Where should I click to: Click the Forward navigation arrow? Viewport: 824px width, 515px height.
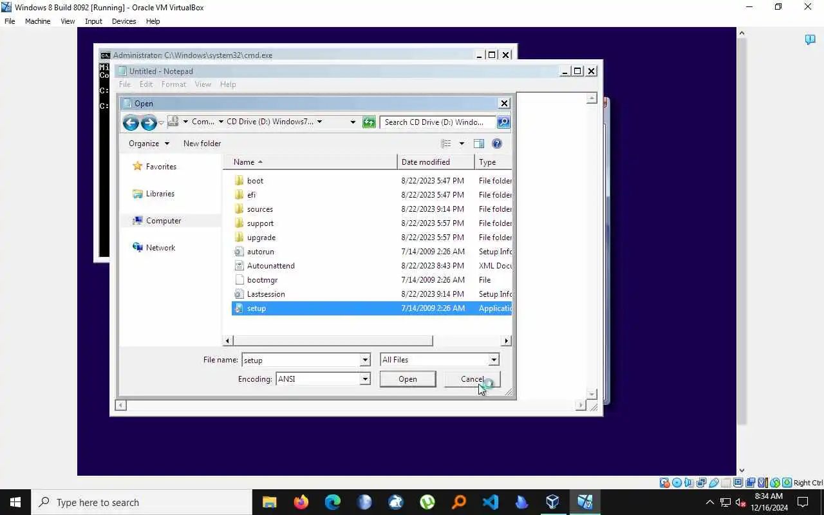(x=149, y=122)
